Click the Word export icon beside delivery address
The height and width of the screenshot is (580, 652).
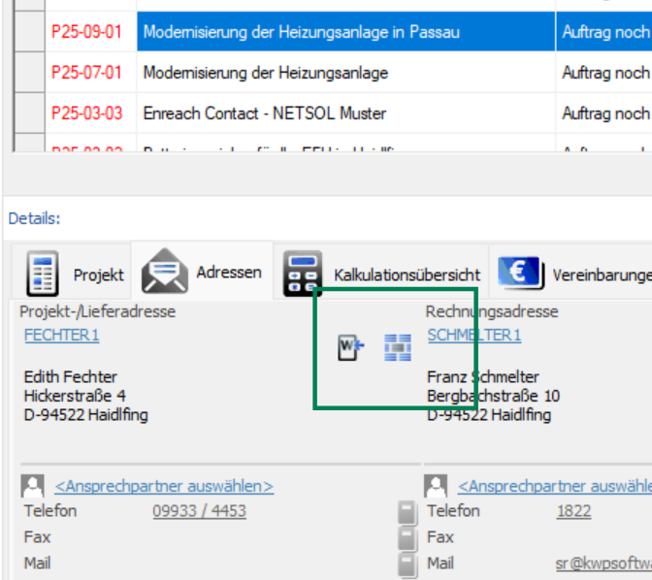pos(350,347)
